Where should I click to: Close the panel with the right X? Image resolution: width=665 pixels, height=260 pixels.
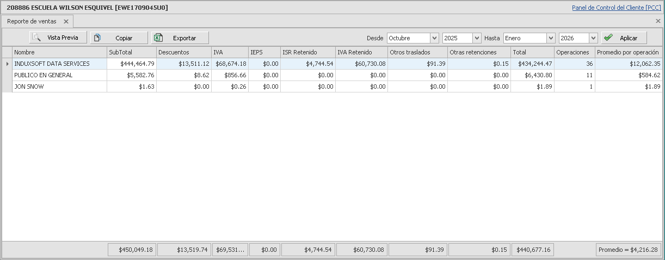click(658, 21)
